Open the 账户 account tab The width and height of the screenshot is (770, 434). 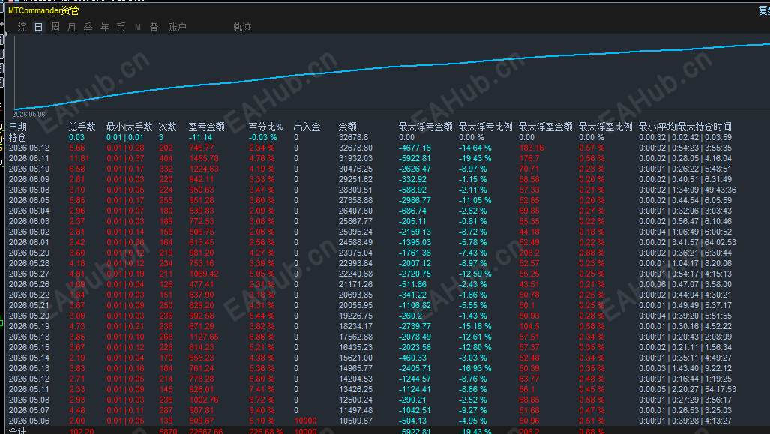[x=177, y=28]
